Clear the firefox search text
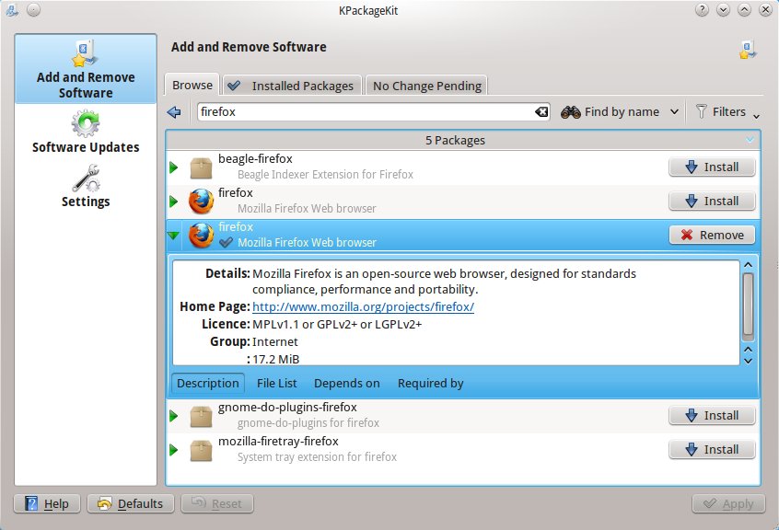The image size is (779, 530). point(541,112)
